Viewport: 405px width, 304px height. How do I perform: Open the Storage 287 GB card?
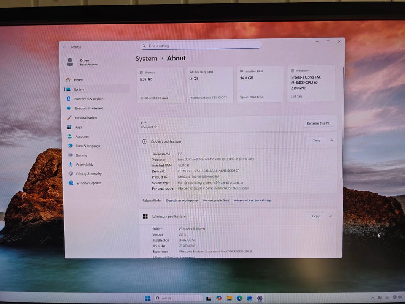tap(159, 85)
